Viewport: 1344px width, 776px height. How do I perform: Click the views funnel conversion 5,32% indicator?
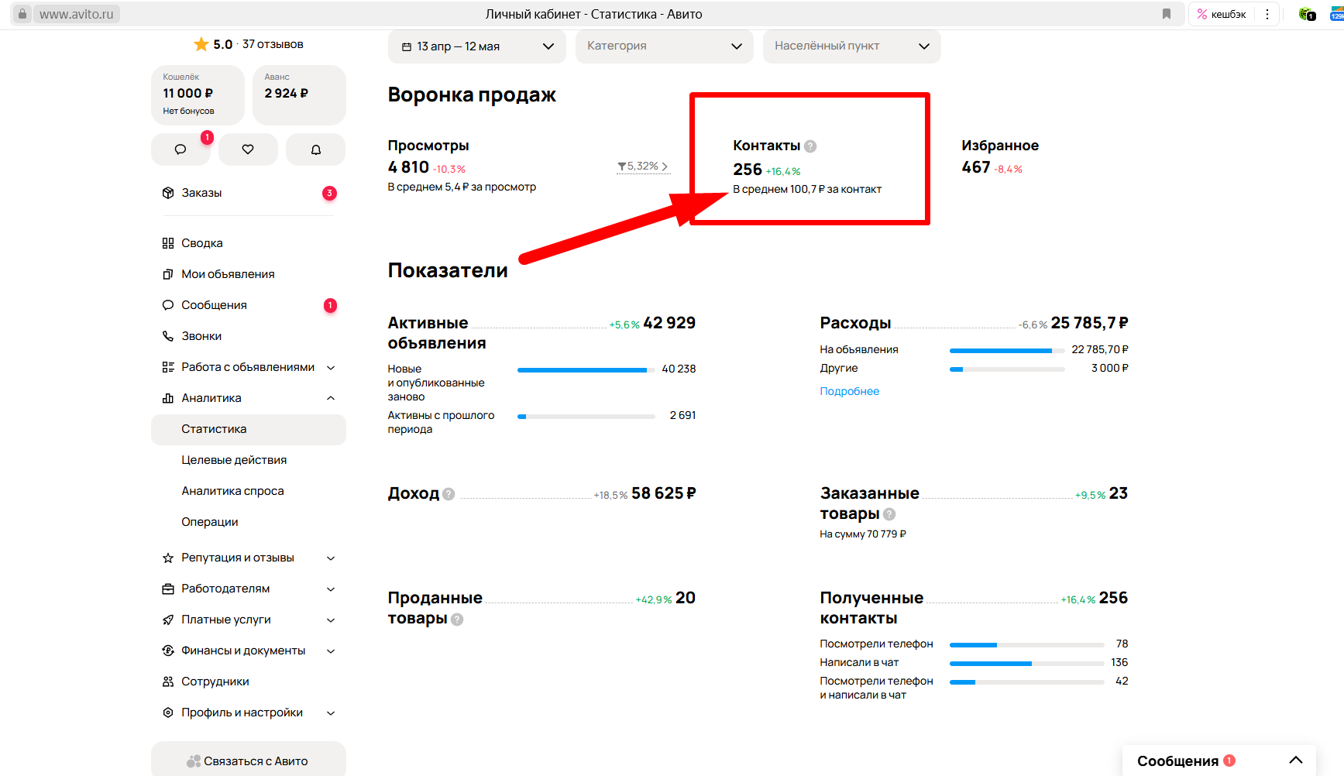click(x=642, y=167)
